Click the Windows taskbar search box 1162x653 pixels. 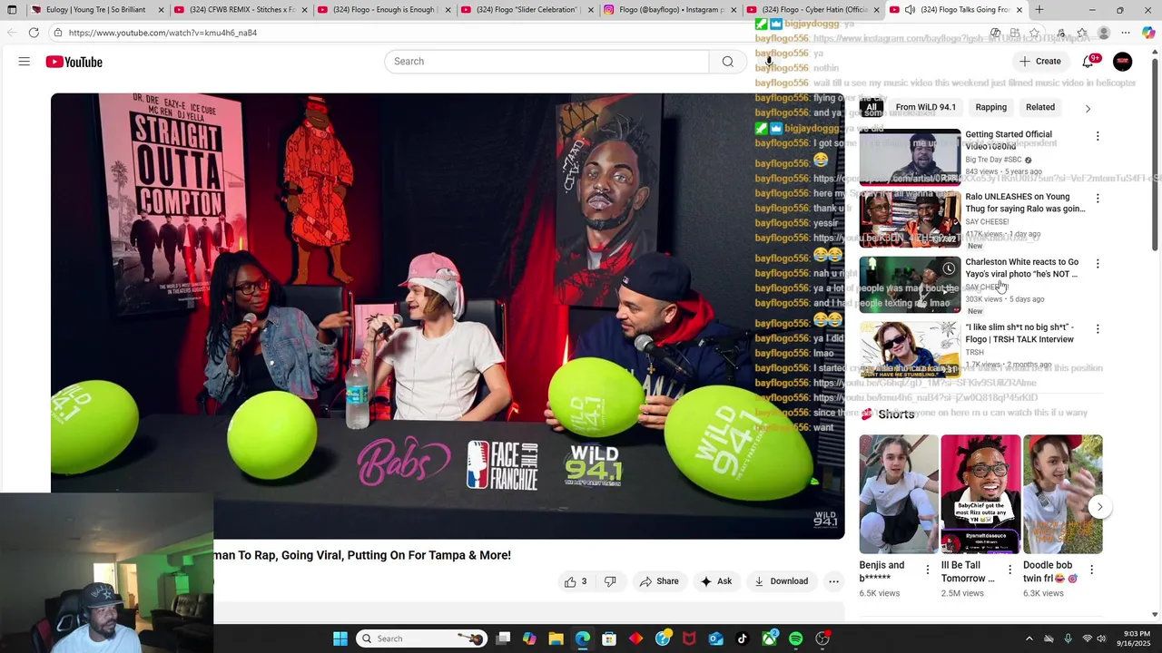(x=421, y=638)
